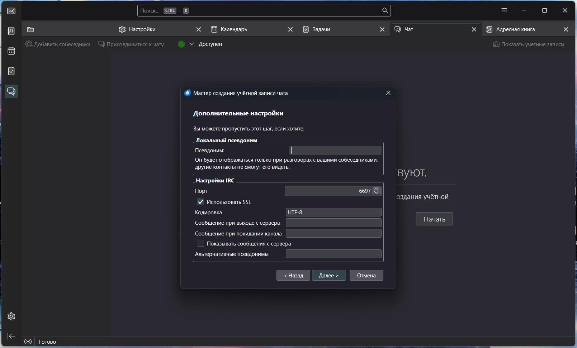Image resolution: width=577 pixels, height=348 pixels.
Task: Collapse the spaces toolbar
Action: 11,336
